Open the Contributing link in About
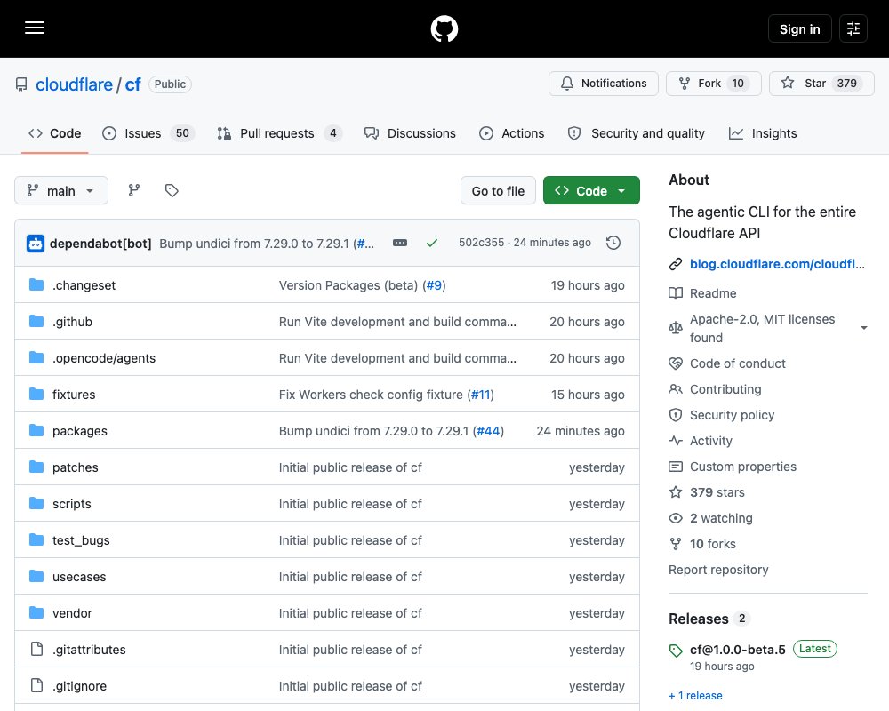This screenshot has height=711, width=889. [725, 389]
